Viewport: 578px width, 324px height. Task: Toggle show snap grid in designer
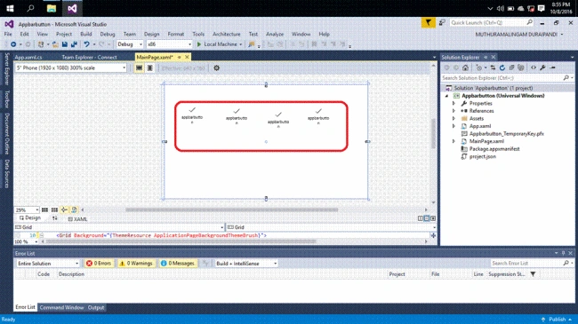(x=44, y=209)
